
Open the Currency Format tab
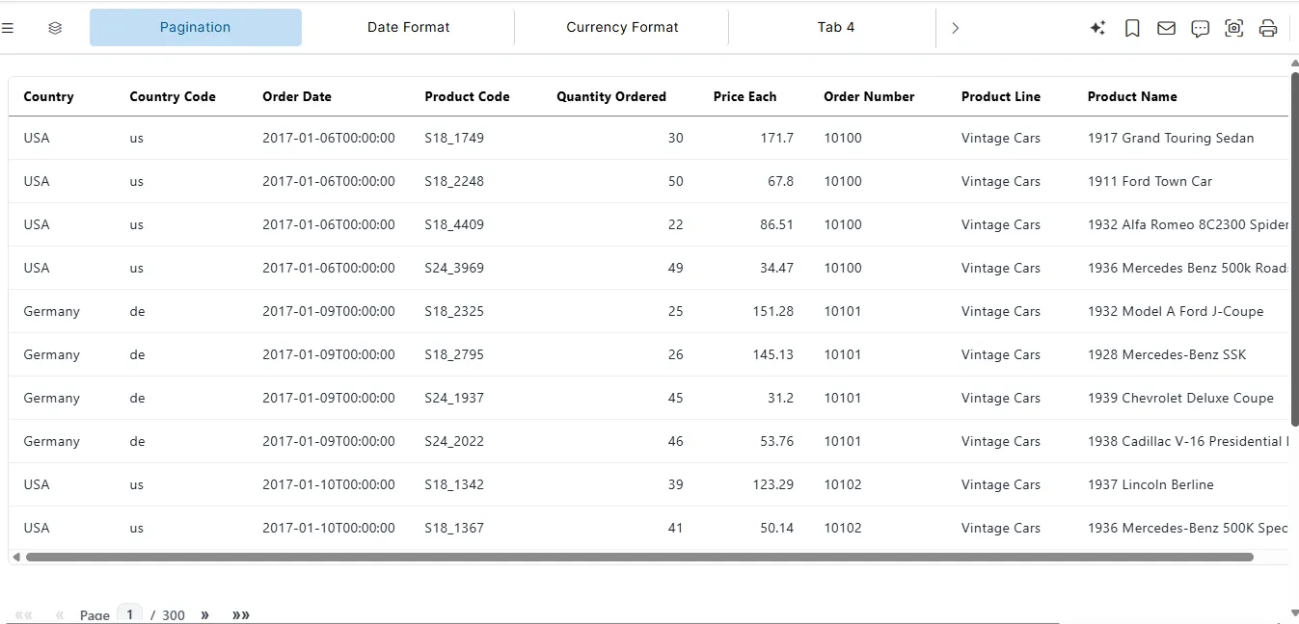coord(621,27)
